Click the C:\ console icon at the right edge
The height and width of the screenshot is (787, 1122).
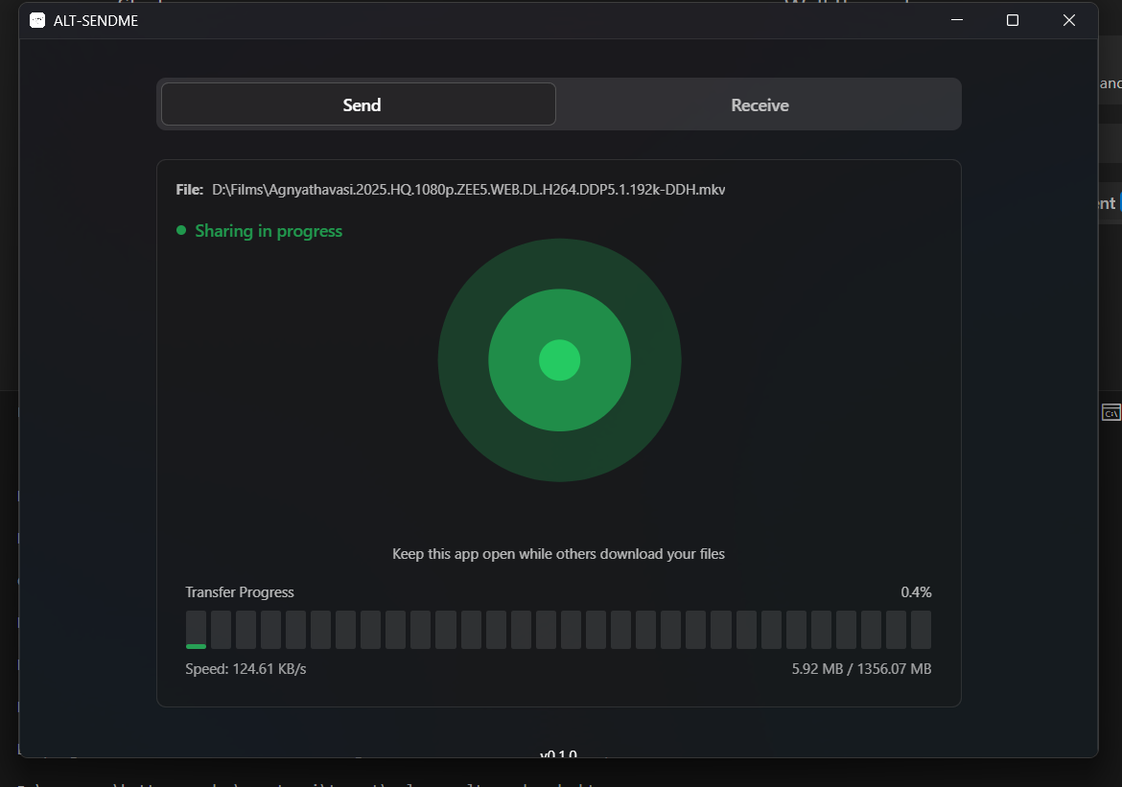pyautogui.click(x=1110, y=412)
